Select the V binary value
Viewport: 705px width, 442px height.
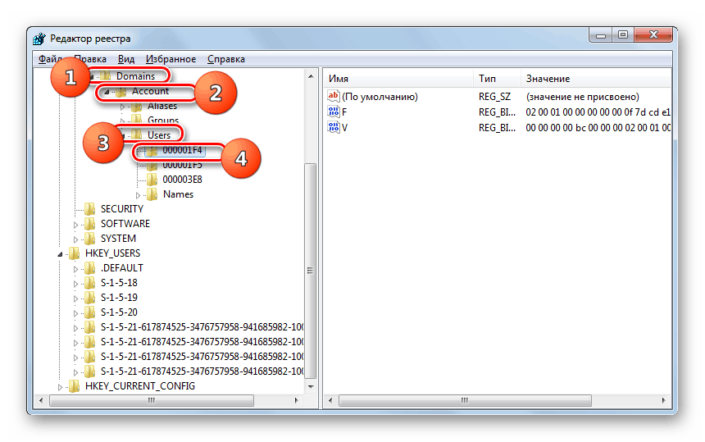pyautogui.click(x=345, y=128)
